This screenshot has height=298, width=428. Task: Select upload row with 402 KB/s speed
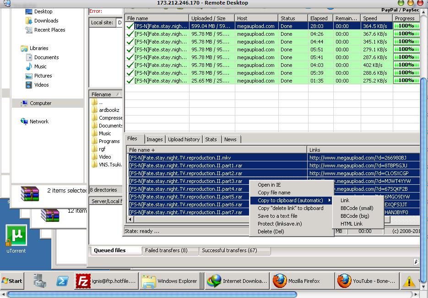[x=272, y=65]
